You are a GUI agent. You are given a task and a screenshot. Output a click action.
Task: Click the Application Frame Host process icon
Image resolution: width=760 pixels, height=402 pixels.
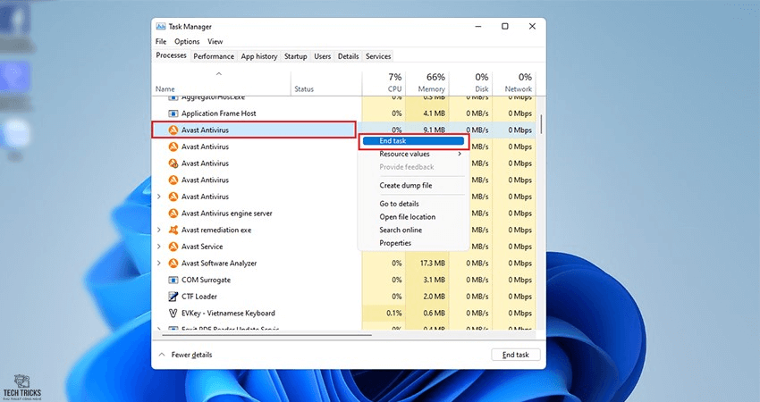(173, 113)
